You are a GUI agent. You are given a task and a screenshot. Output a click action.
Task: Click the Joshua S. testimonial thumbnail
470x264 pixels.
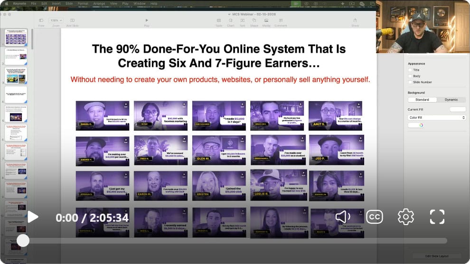103,186
